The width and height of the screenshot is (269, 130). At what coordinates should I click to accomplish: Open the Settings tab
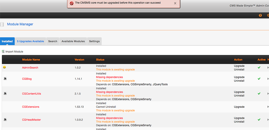click(x=94, y=41)
